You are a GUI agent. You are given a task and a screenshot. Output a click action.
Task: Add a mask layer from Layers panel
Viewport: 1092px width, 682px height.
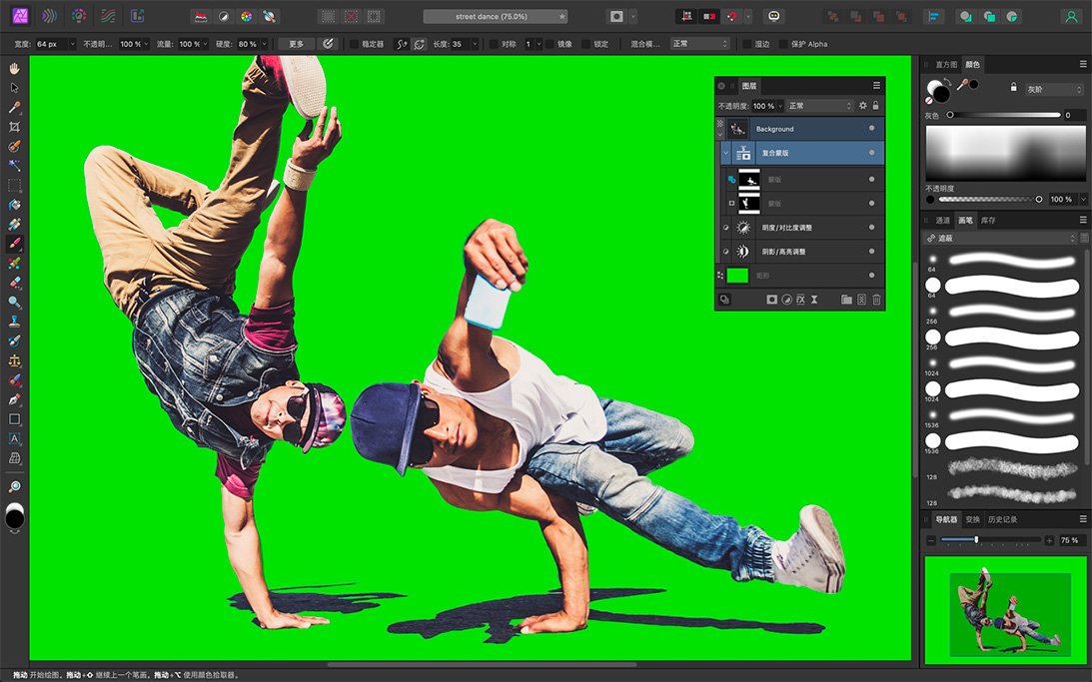click(771, 300)
